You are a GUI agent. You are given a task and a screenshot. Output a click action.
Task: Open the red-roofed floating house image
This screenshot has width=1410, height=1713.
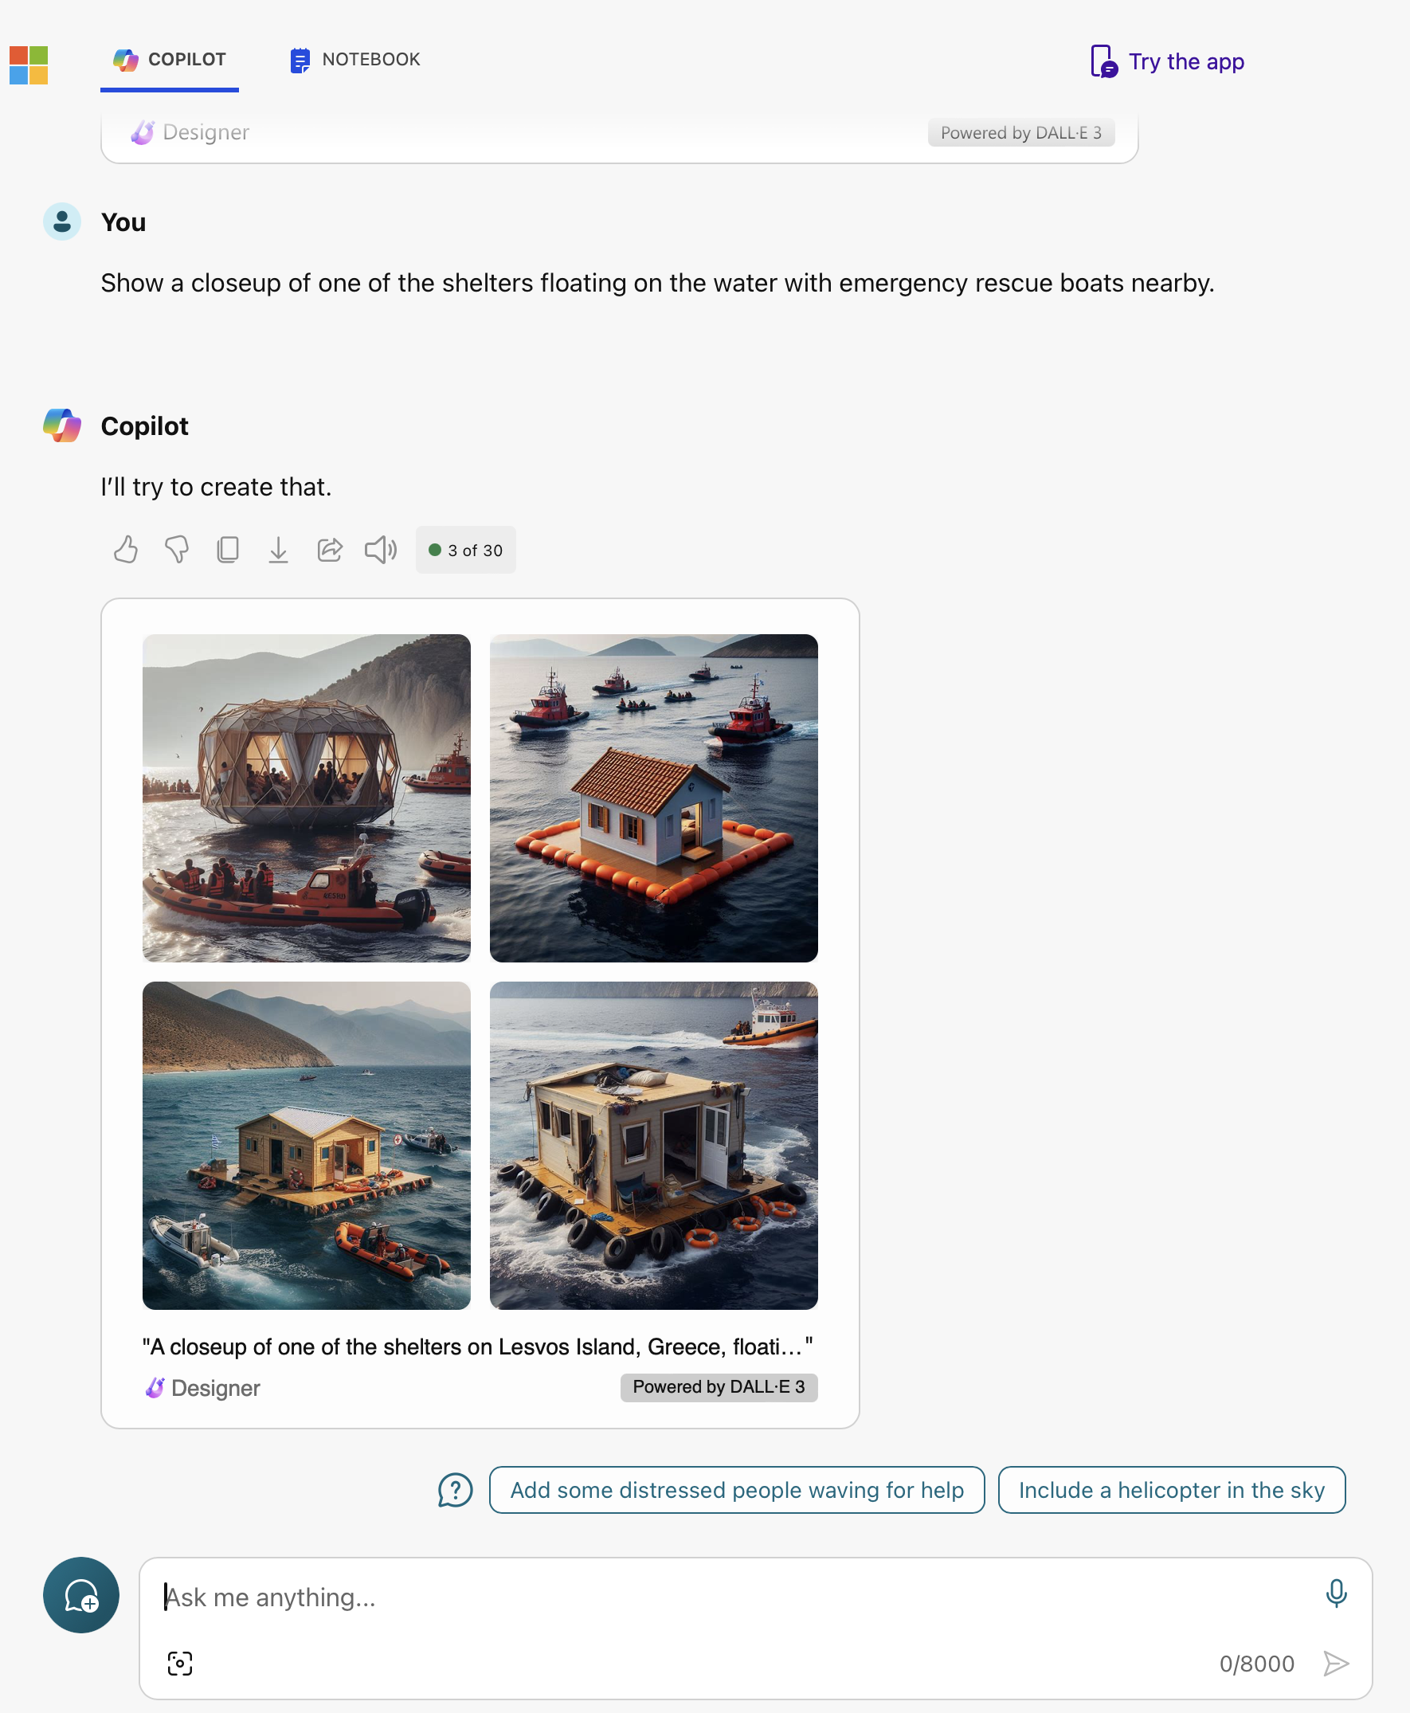653,798
